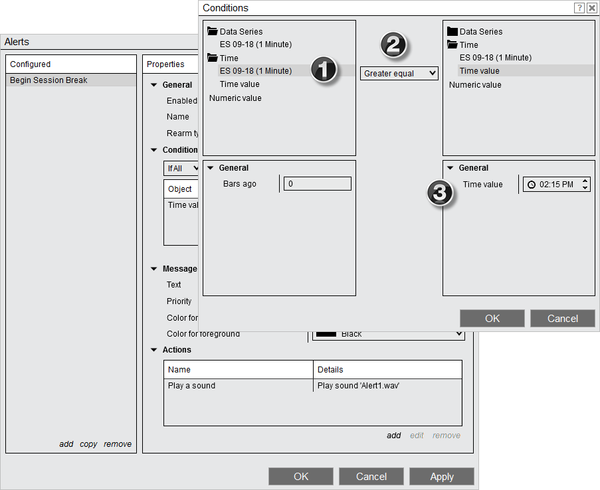
Task: Click the Data Series folder icon in right panel
Action: [452, 31]
